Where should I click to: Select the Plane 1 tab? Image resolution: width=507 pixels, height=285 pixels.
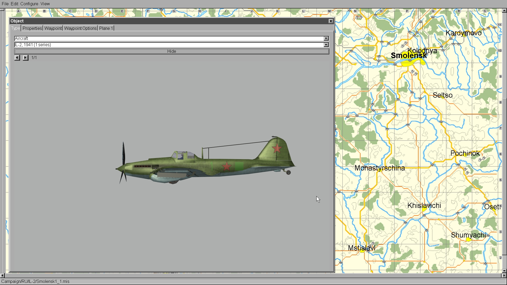click(x=106, y=28)
